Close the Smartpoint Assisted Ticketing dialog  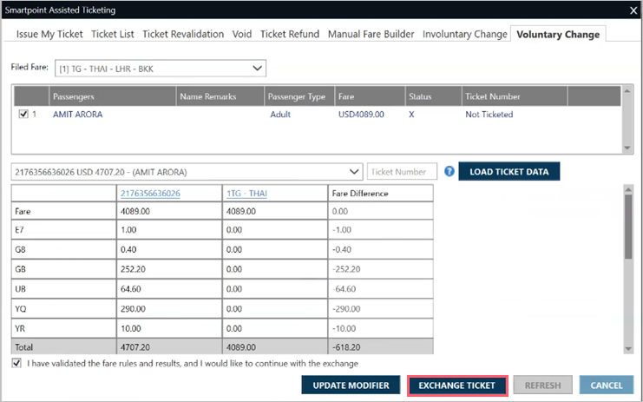[x=631, y=10]
